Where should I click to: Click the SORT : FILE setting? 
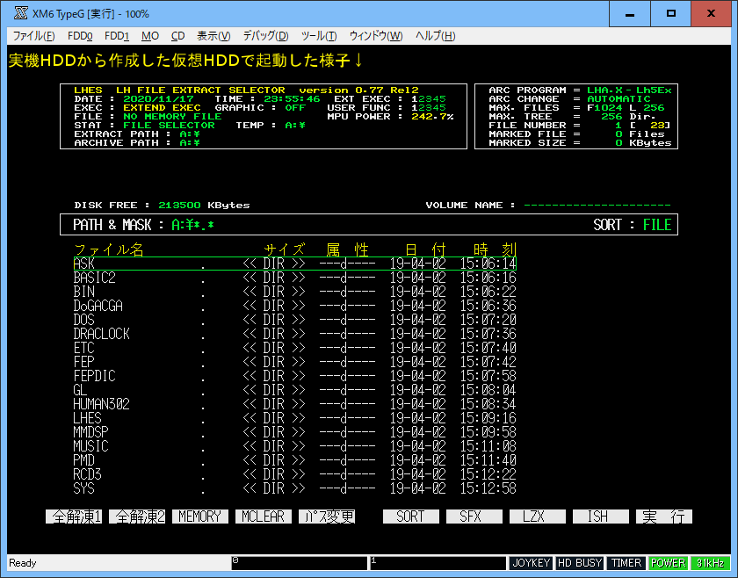click(632, 225)
